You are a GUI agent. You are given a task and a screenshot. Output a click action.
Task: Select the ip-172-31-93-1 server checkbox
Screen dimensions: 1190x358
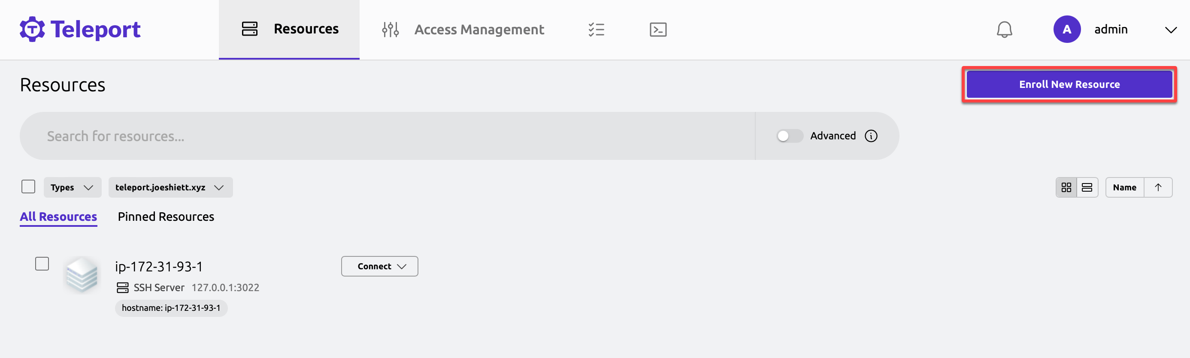(42, 264)
